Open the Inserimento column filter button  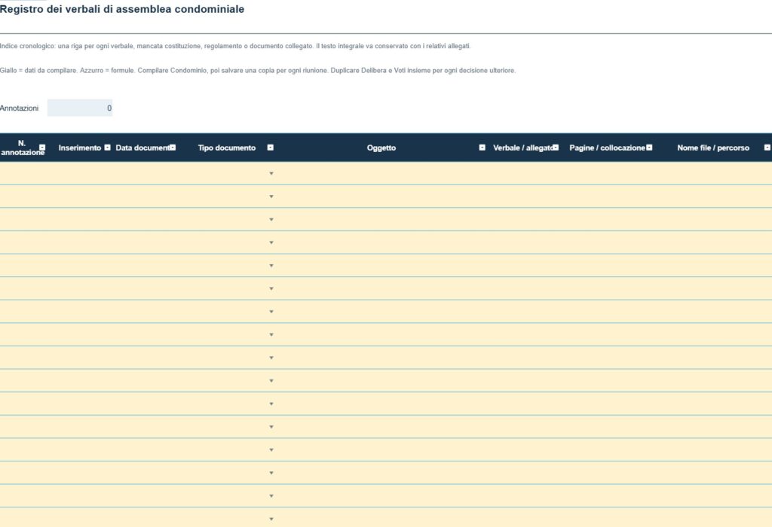click(107, 148)
